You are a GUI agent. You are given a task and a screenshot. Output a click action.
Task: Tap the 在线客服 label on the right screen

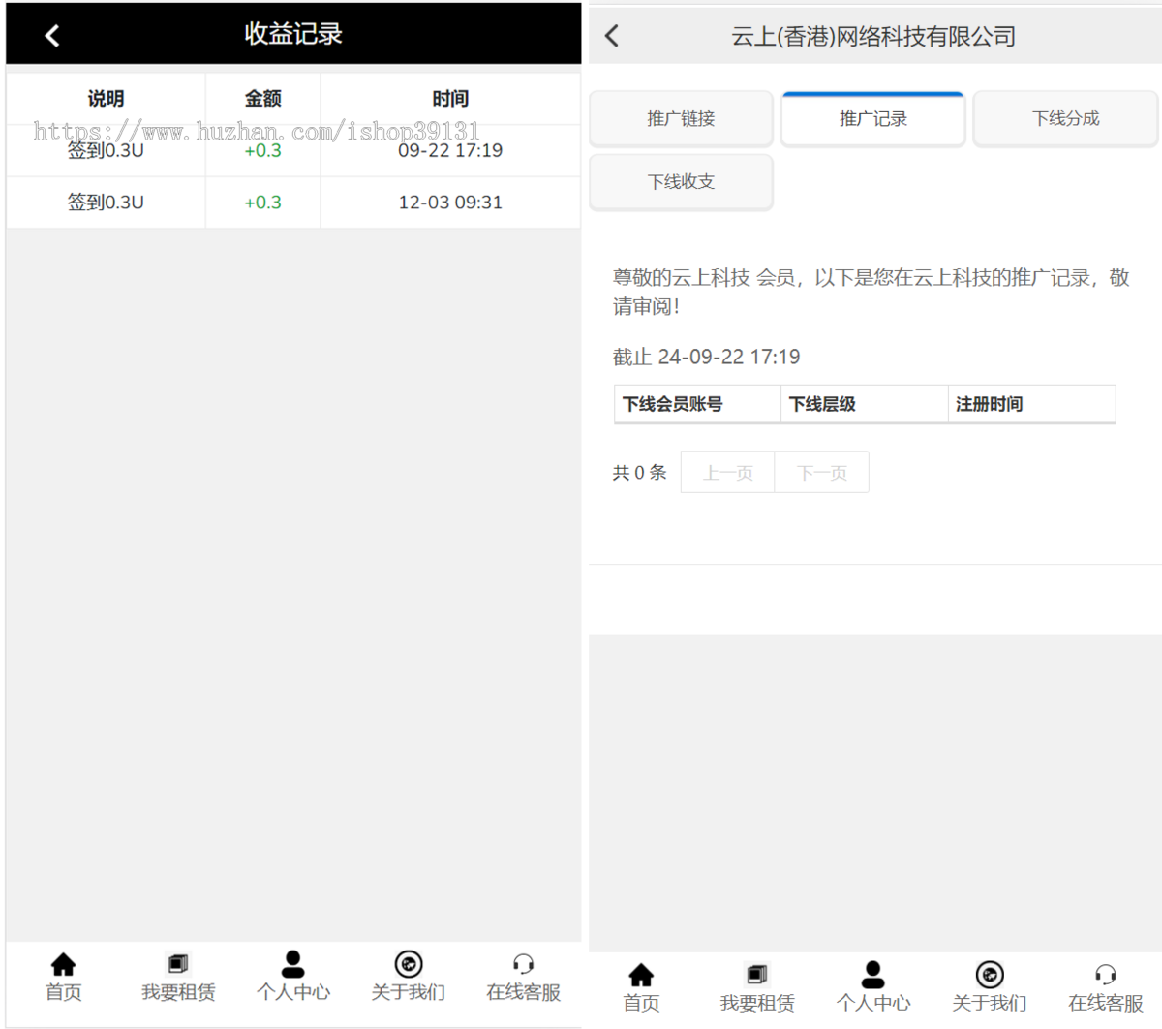pos(1106,1003)
